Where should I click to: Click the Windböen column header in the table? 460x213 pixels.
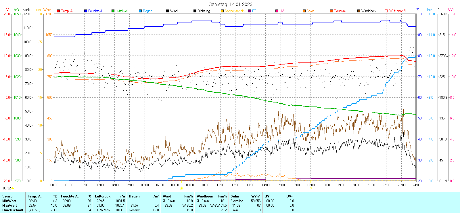pos(205,196)
